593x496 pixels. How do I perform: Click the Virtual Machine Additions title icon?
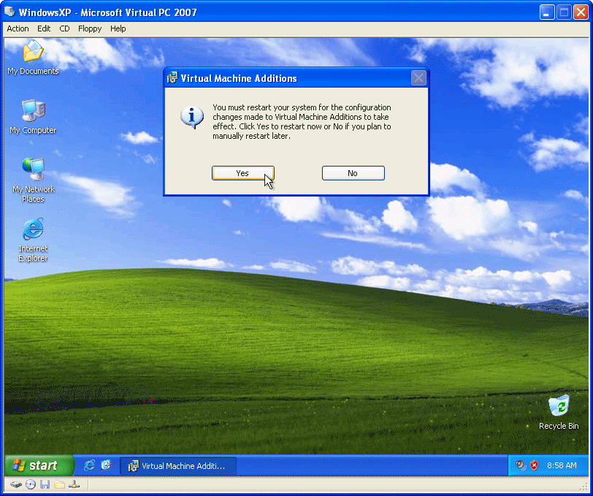pos(172,78)
